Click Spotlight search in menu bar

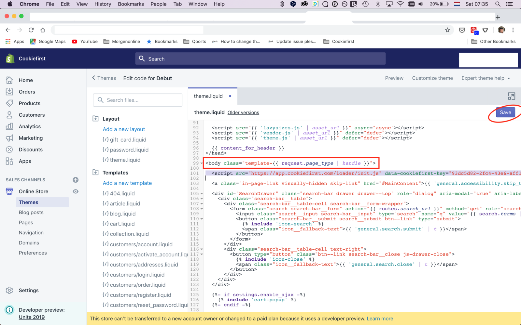click(498, 4)
